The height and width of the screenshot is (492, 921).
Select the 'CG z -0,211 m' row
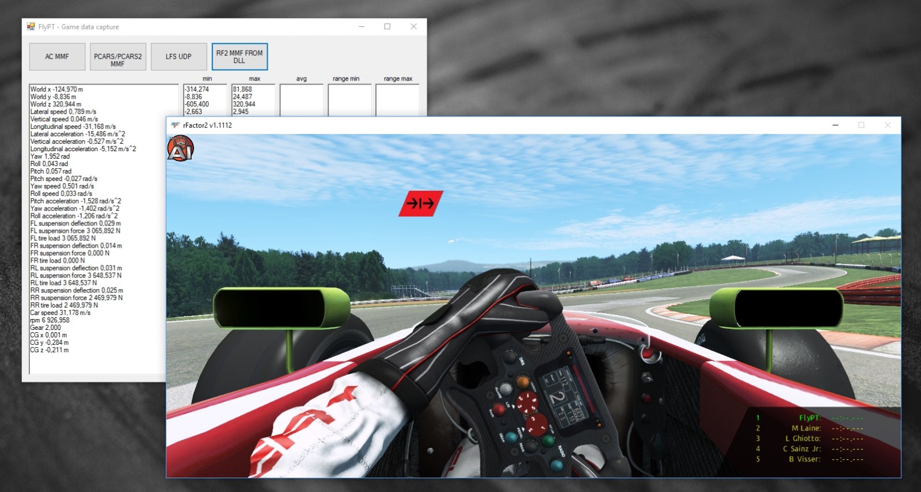[50, 351]
